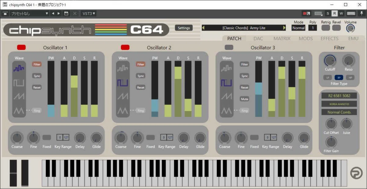Select the sawtooth waveform in Oscillator 1
Image resolution: width=367 pixels, height=189 pixels.
(19, 96)
